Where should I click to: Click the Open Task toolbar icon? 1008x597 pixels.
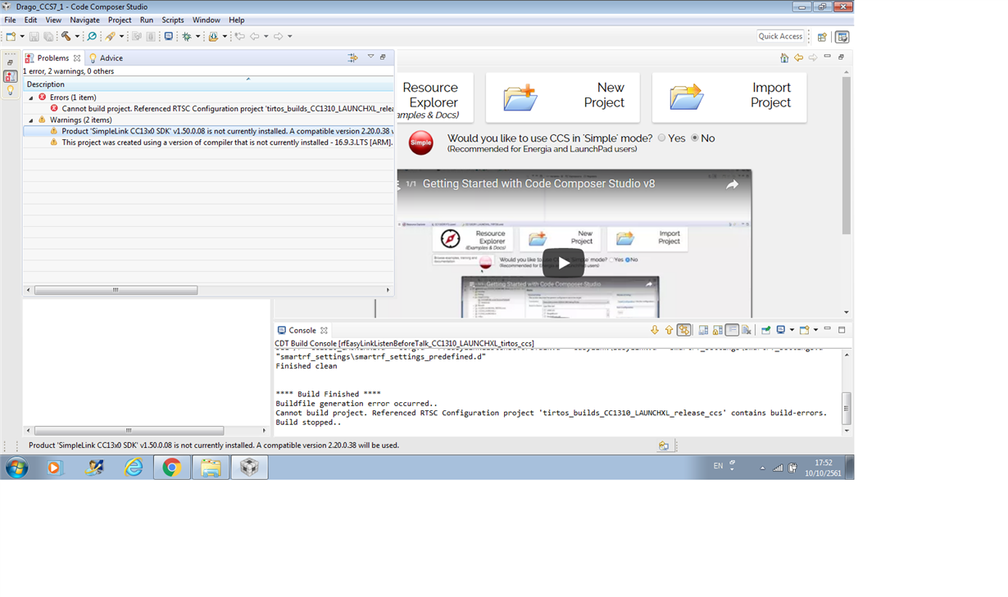213,36
